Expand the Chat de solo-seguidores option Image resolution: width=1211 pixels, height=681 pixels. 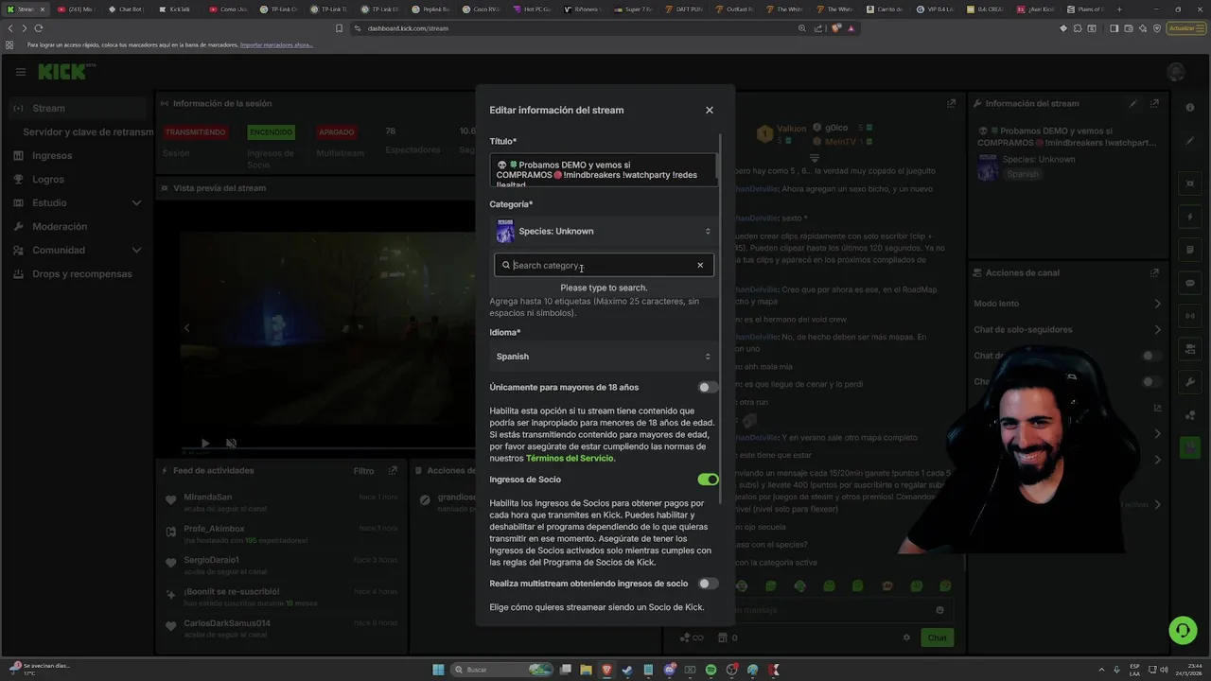tap(1067, 329)
